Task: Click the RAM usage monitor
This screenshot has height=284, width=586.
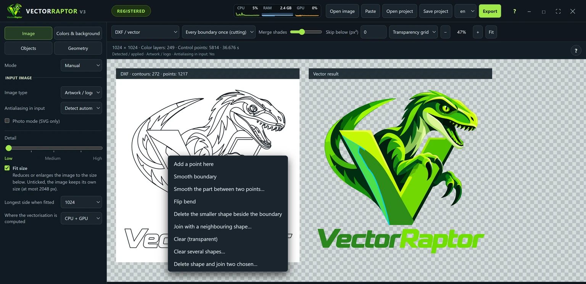Action: [277, 11]
